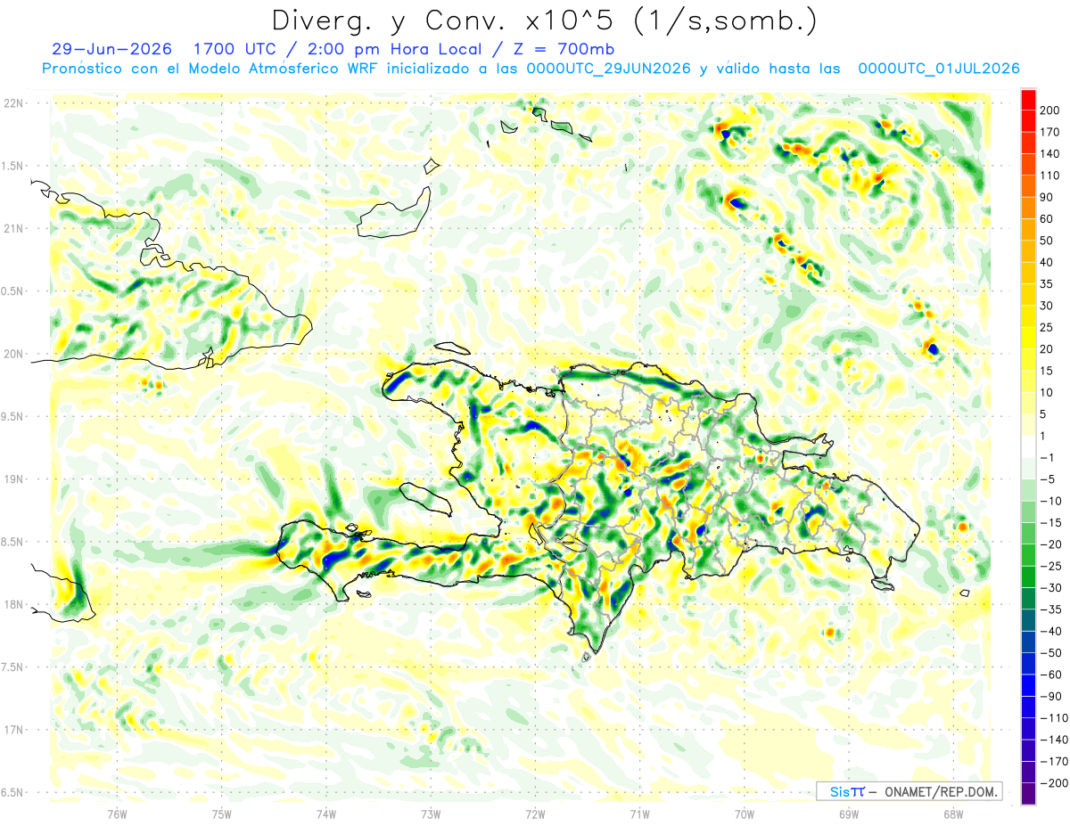Click the '1.5N' latitude label
1070x826 pixels.
coord(13,166)
